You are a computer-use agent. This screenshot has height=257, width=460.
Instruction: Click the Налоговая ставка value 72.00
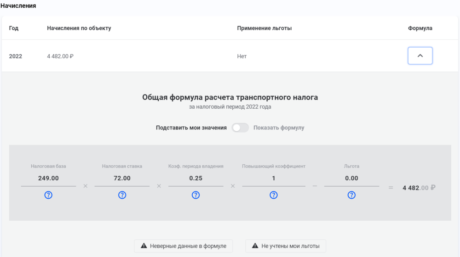coord(122,178)
